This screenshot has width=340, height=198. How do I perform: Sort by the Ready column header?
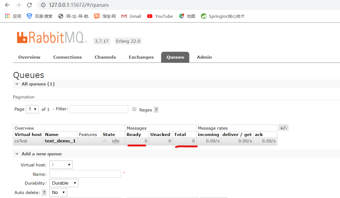point(134,134)
